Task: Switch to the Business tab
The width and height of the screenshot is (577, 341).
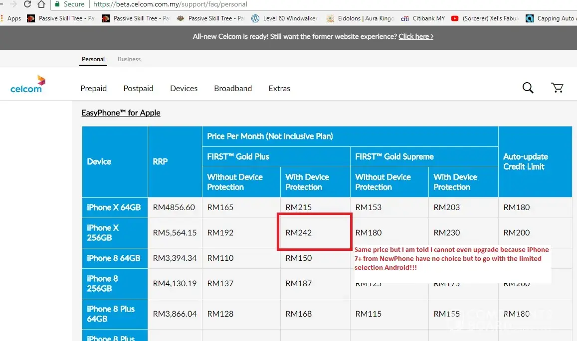Action: (129, 59)
